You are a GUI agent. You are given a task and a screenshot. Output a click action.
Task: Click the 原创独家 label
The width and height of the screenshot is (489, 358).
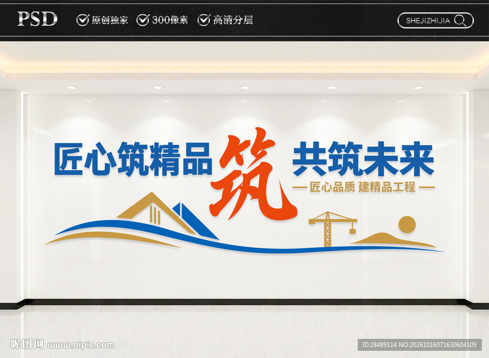coord(109,20)
